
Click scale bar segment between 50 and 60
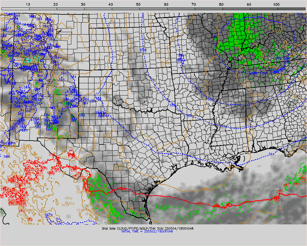[x=153, y=9]
